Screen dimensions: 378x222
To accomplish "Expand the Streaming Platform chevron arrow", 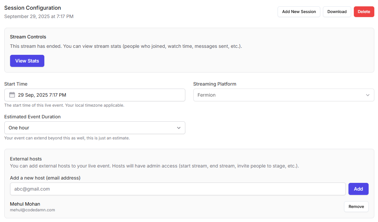I will (368, 95).
